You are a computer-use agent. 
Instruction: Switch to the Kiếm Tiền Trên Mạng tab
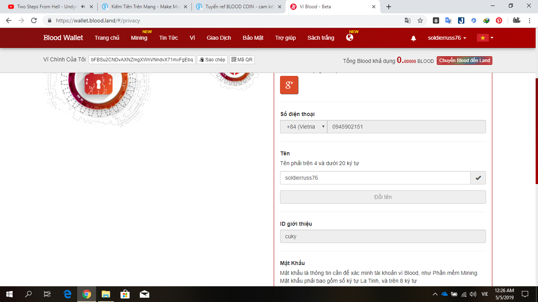click(144, 7)
